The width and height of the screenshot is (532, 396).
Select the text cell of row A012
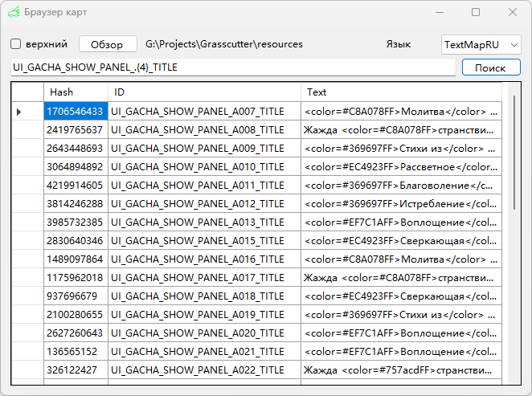click(400, 204)
